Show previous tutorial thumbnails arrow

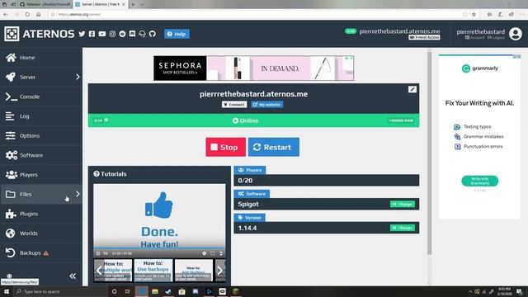tap(99, 271)
